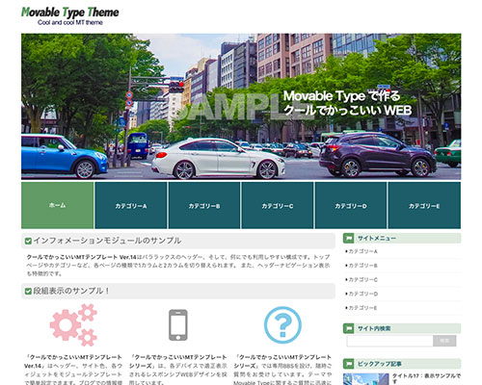Viewport: 482px width, 385px height.
Task: Click the インフォメーションモジュールのサンプル heading
Action: (x=107, y=241)
